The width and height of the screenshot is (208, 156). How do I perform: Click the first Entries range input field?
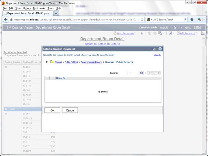(x=123, y=73)
